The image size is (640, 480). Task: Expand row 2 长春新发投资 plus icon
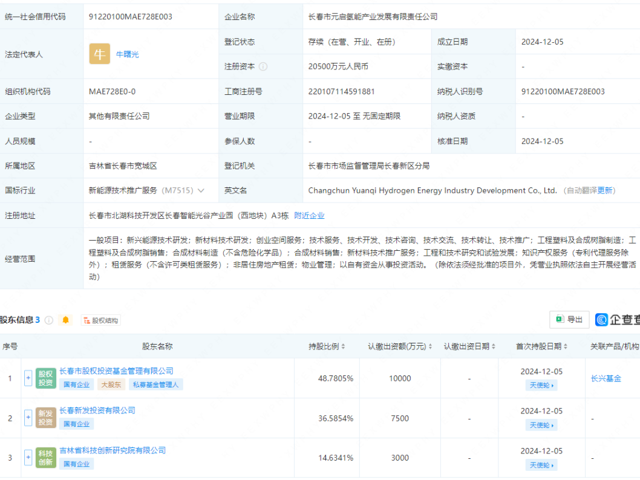[28, 418]
